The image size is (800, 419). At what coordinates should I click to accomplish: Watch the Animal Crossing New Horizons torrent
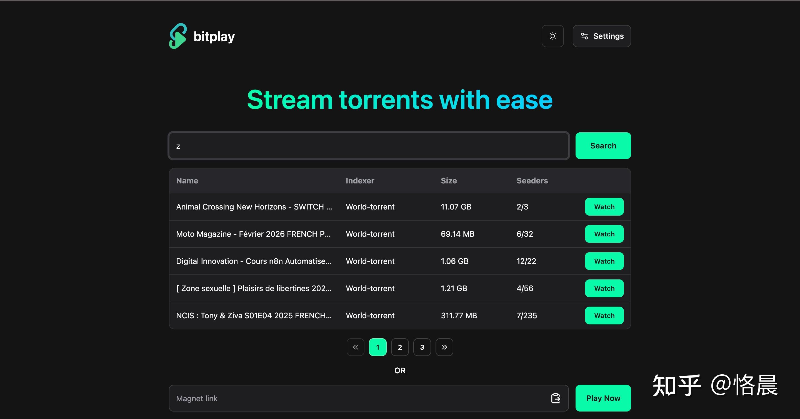point(604,207)
